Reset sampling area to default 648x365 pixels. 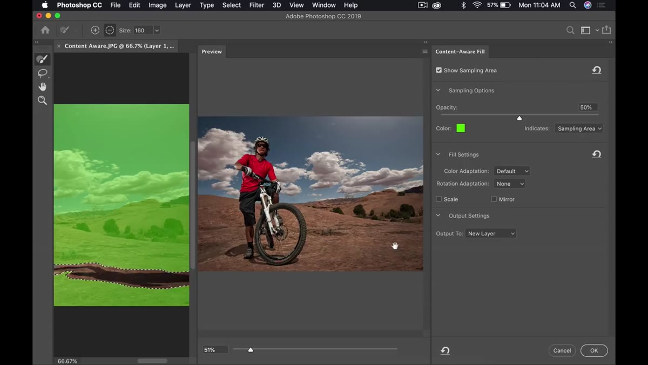click(597, 70)
